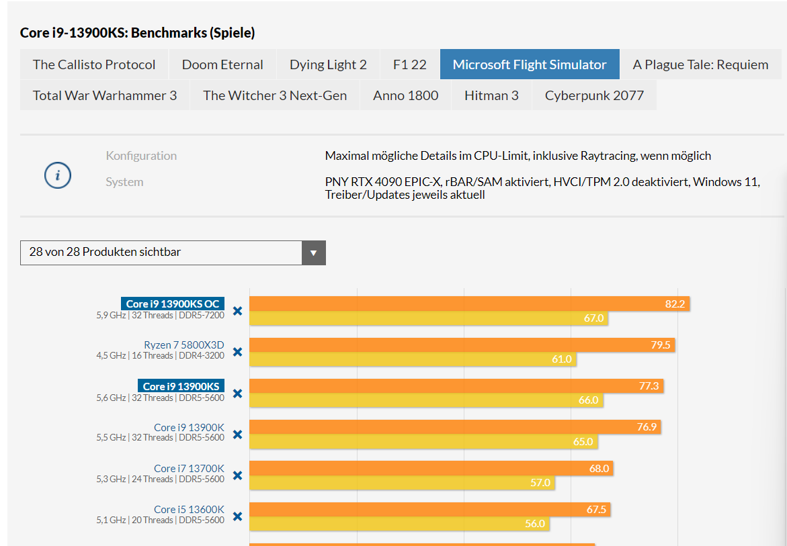Open the Ryzen 7 5800X3D link
Viewport: 787px width, 546px height.
click(183, 345)
